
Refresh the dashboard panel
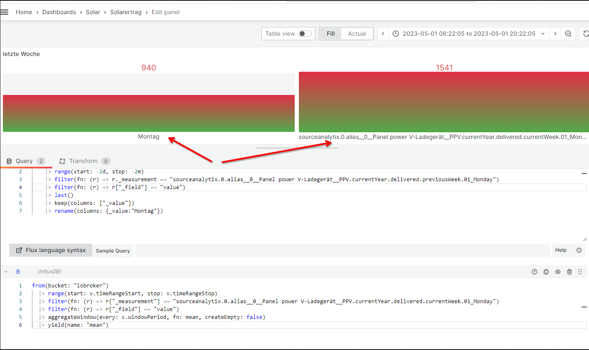[585, 34]
